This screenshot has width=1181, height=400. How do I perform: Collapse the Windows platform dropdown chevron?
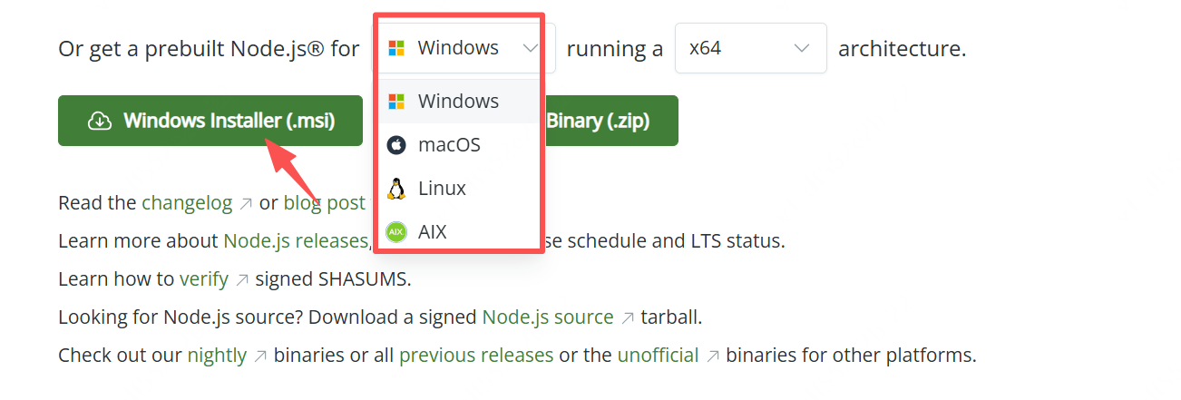(531, 48)
